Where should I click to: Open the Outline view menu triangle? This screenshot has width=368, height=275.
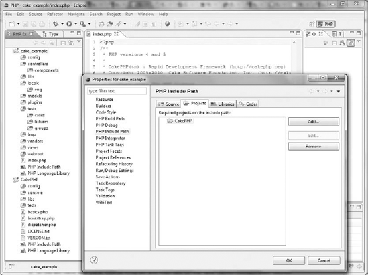click(359, 41)
